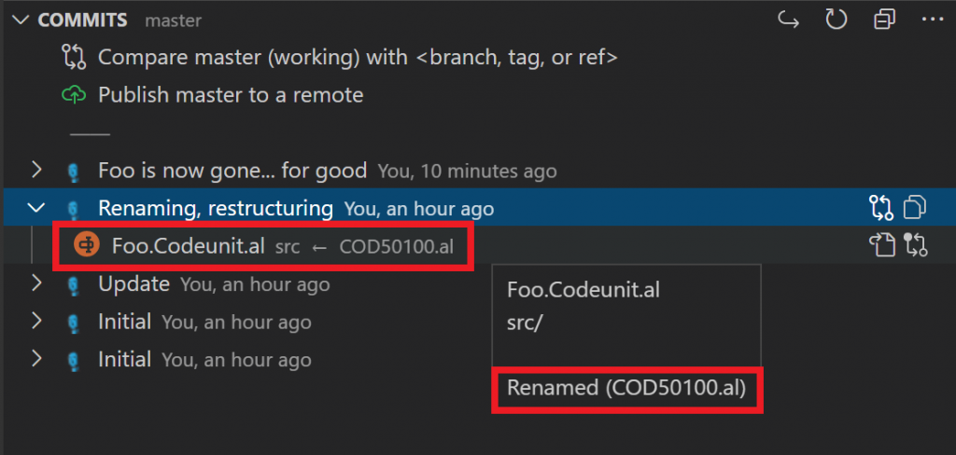Click compare icon on Renaming, restructuring commit row
956x455 pixels.
[880, 208]
